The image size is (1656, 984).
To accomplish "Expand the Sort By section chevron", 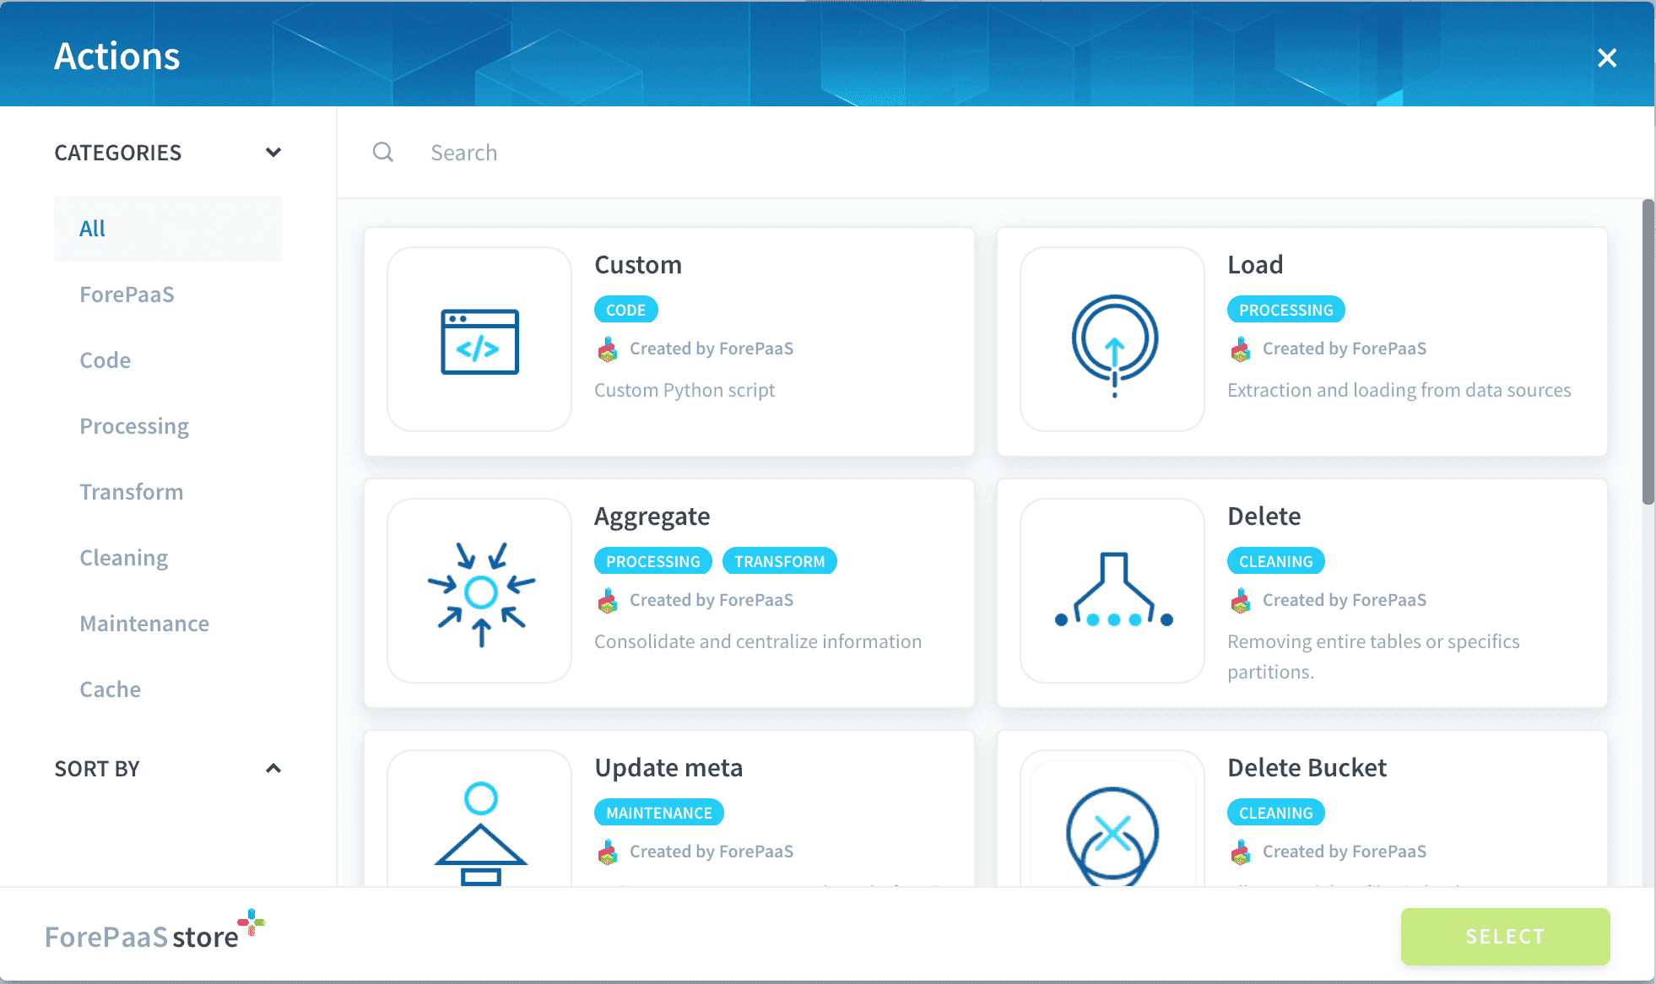I will 273,769.
